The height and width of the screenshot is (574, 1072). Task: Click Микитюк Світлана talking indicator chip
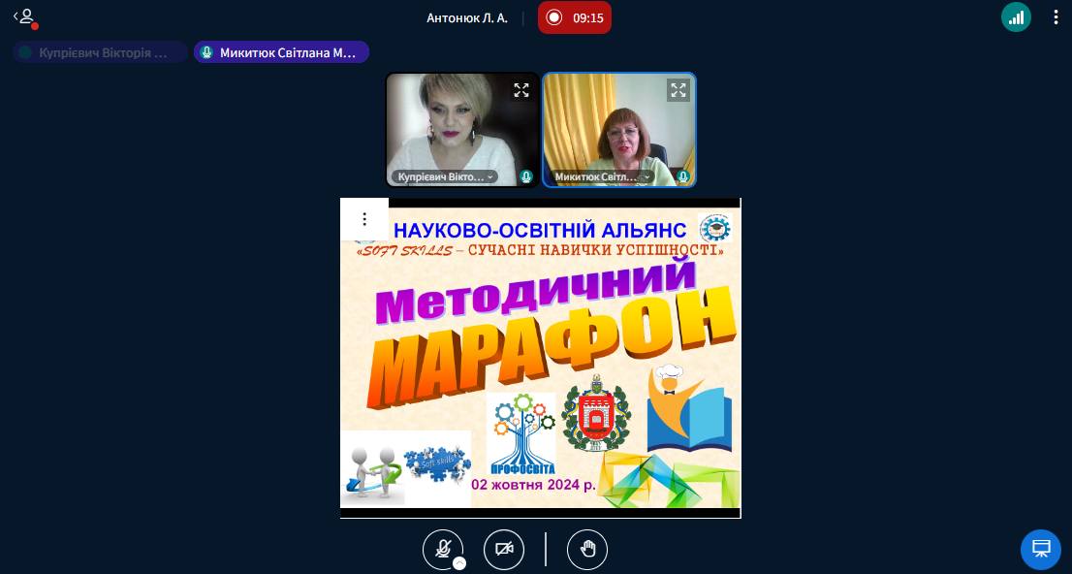(x=281, y=53)
